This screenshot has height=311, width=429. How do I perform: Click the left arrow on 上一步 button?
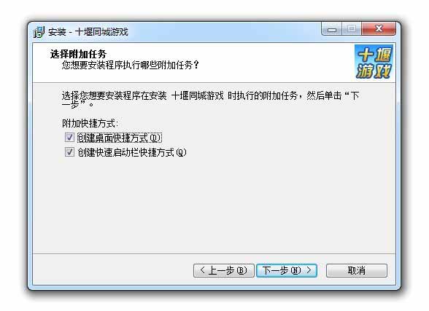203,270
